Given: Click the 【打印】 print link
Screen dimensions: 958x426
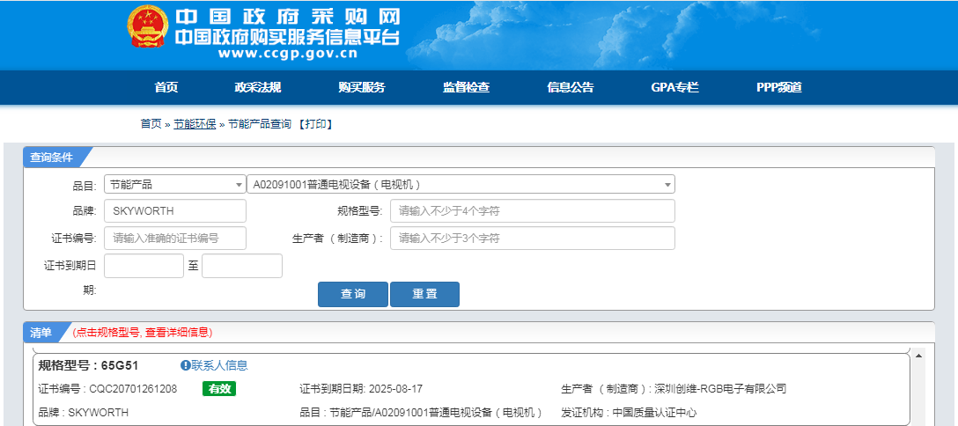Looking at the screenshot, I should pos(314,124).
